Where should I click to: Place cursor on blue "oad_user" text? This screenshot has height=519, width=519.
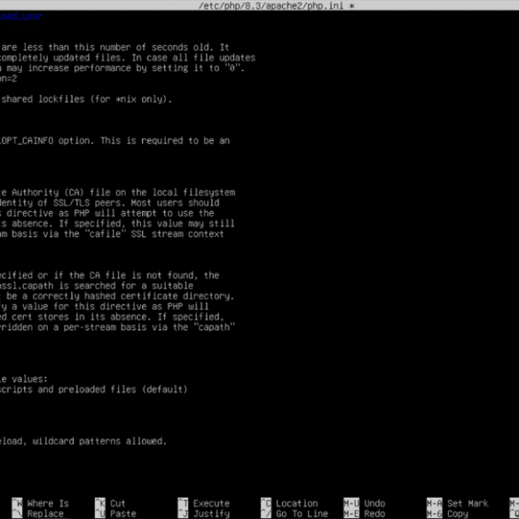21,16
